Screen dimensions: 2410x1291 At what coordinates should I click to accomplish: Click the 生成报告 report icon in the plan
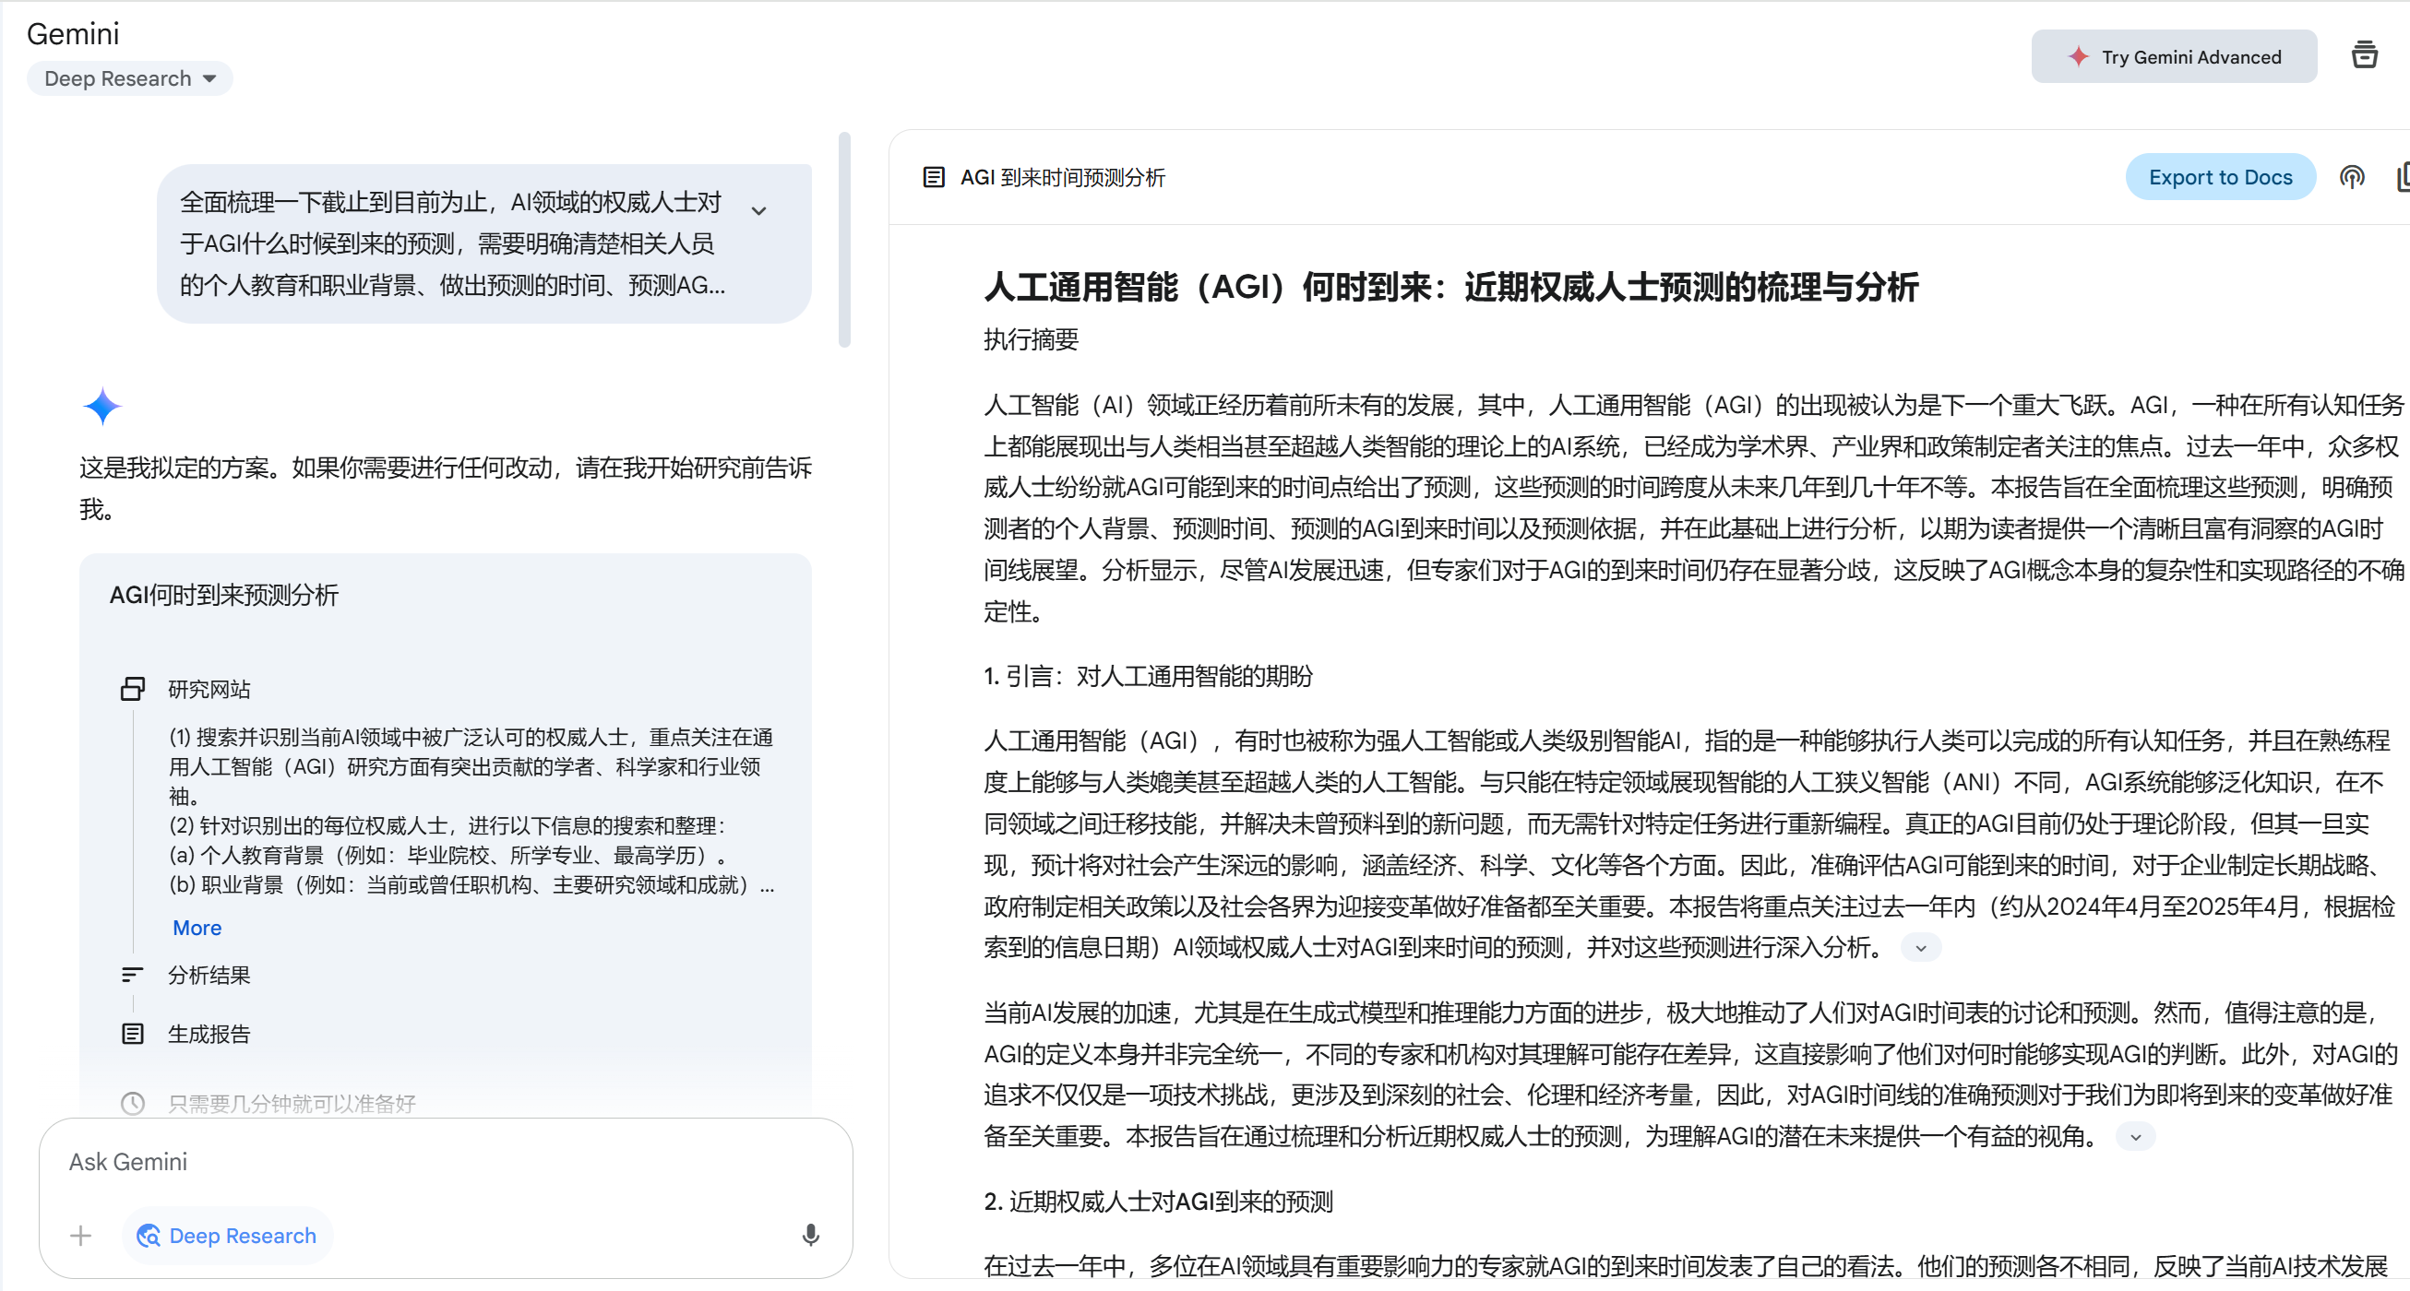pyautogui.click(x=133, y=1033)
